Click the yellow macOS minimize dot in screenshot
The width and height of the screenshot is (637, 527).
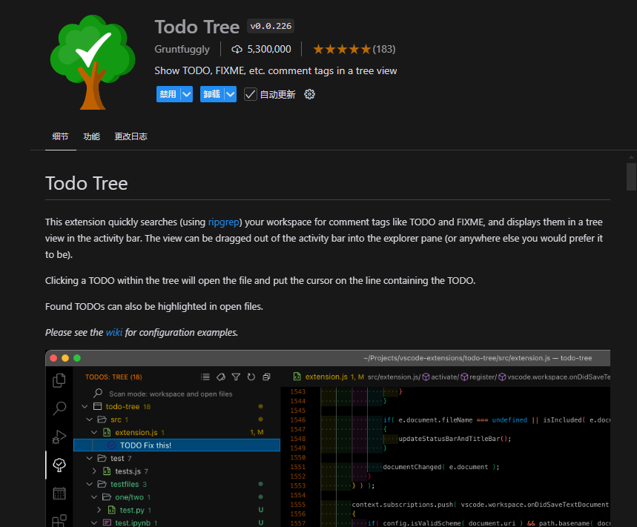[65, 358]
